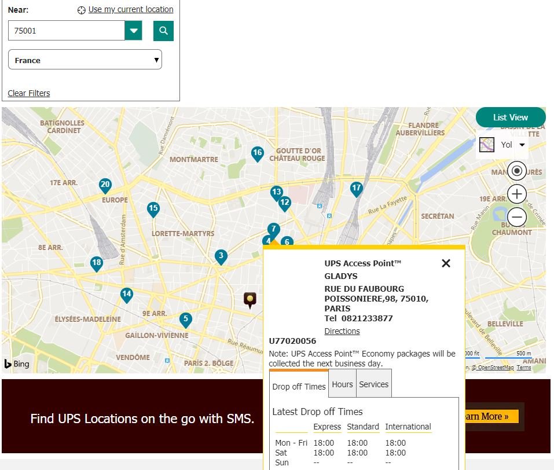
Task: Click the search magnifier button
Action: click(163, 31)
